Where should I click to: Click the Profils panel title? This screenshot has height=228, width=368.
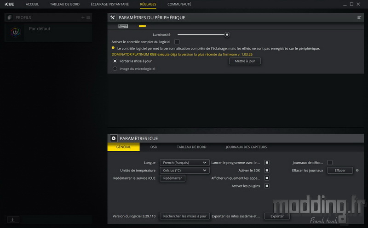pyautogui.click(x=23, y=17)
